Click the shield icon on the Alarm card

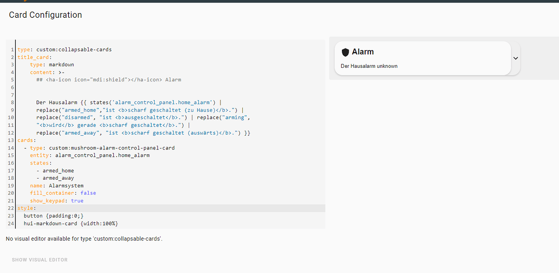pyautogui.click(x=345, y=52)
